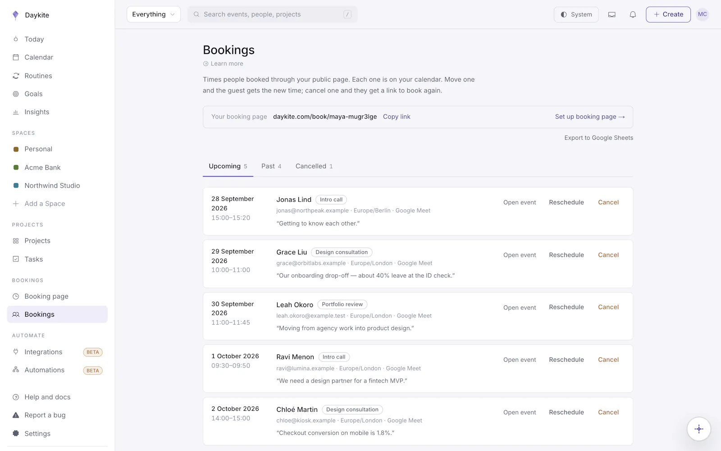Click the Today sidebar icon
The image size is (721, 451).
(16, 39)
